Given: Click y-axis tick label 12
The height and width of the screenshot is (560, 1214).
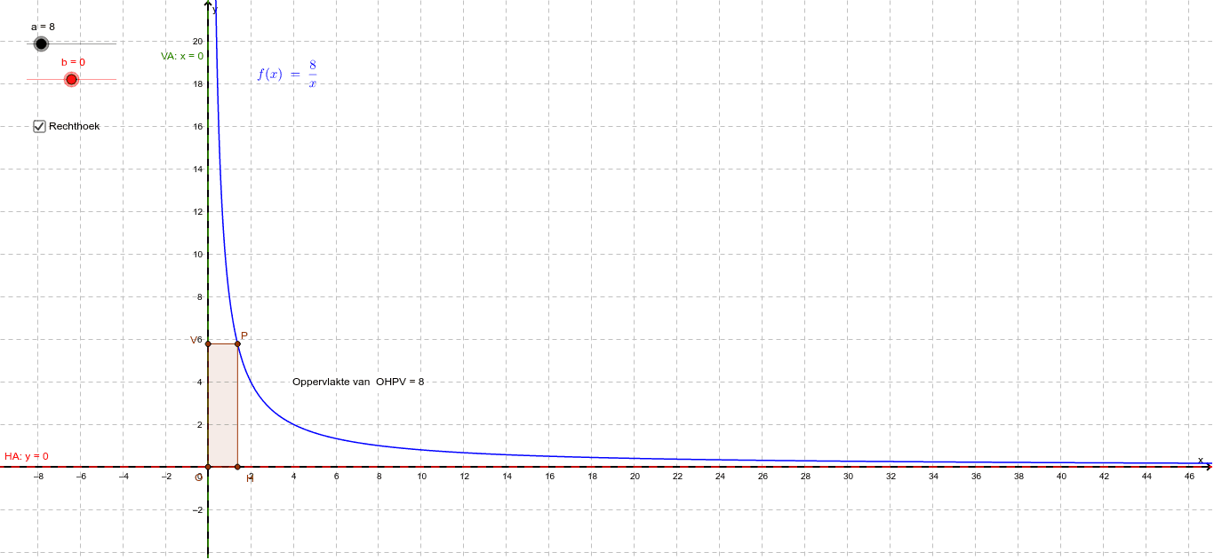Looking at the screenshot, I should 198,212.
